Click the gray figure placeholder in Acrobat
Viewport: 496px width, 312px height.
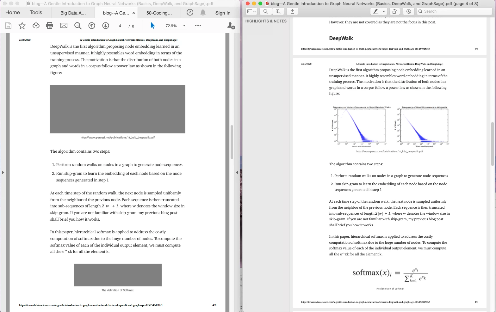tap(118, 109)
